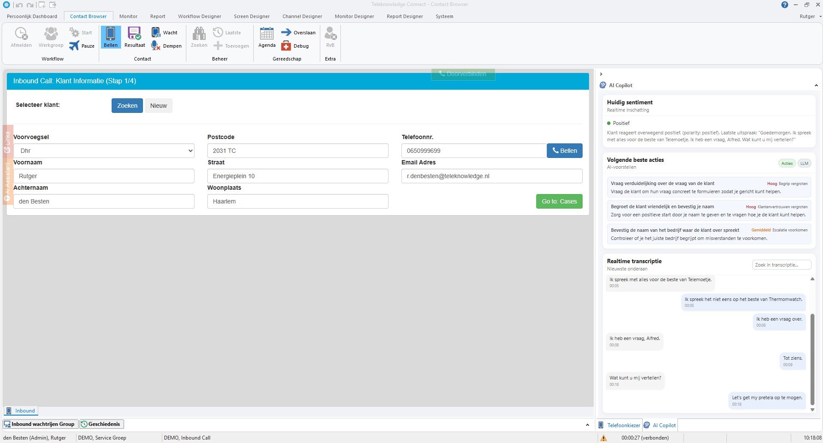Screen dimensions: 823x443
Task: Click the redo arrow in title bar
Action: [x=30, y=5]
